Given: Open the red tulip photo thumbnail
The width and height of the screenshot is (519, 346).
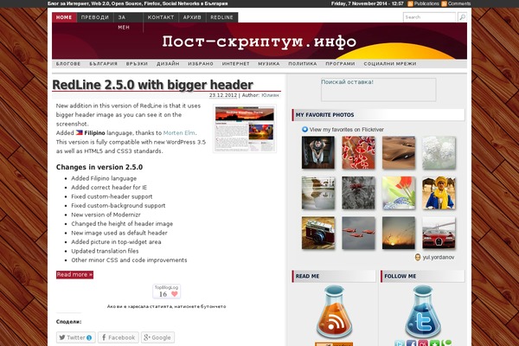Looking at the screenshot, I should pos(399,193).
